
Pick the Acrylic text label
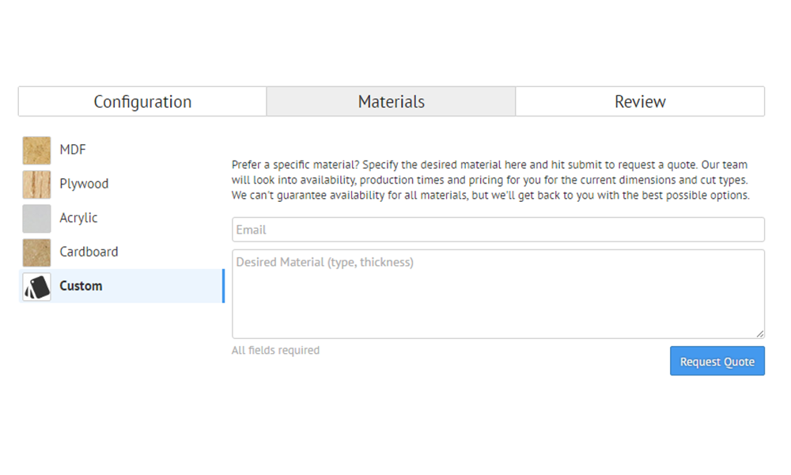coord(78,218)
